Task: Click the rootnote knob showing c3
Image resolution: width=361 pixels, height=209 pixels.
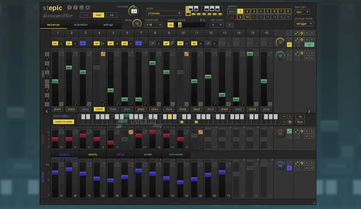Action: [x=134, y=11]
